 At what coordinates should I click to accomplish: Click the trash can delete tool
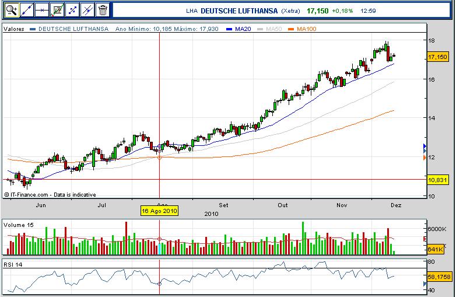(103, 10)
